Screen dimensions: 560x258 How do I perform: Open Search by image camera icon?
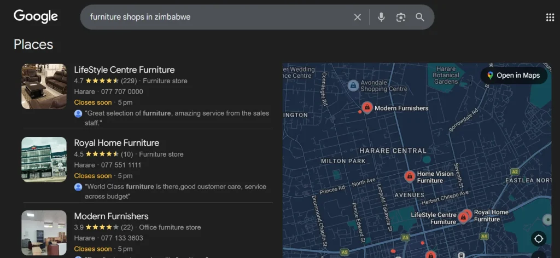point(401,17)
